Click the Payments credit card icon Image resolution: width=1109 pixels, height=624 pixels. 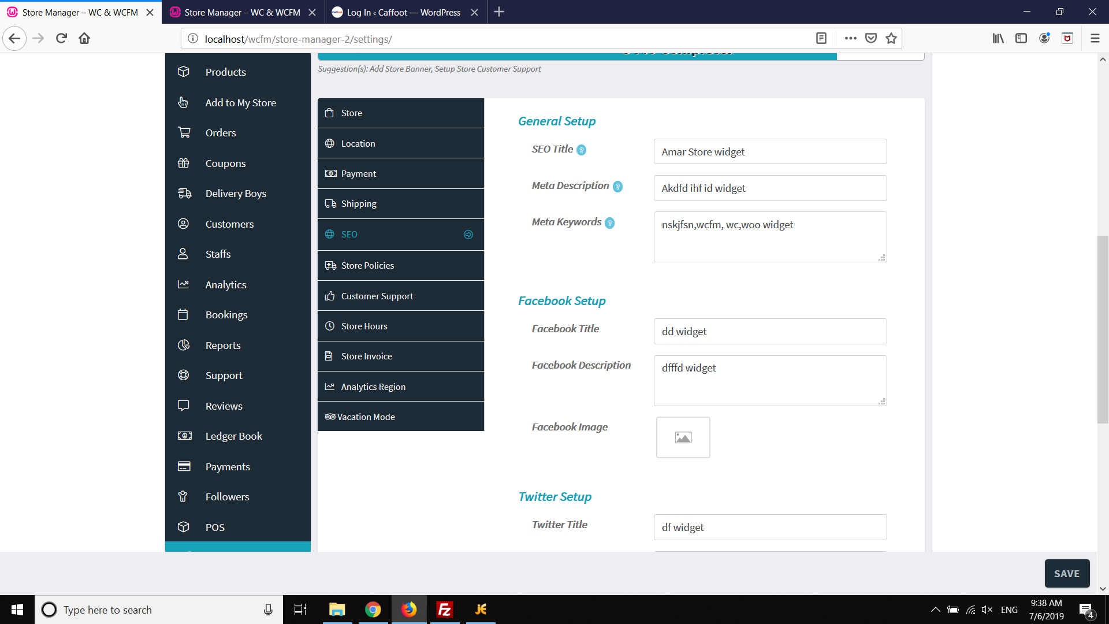(x=184, y=466)
